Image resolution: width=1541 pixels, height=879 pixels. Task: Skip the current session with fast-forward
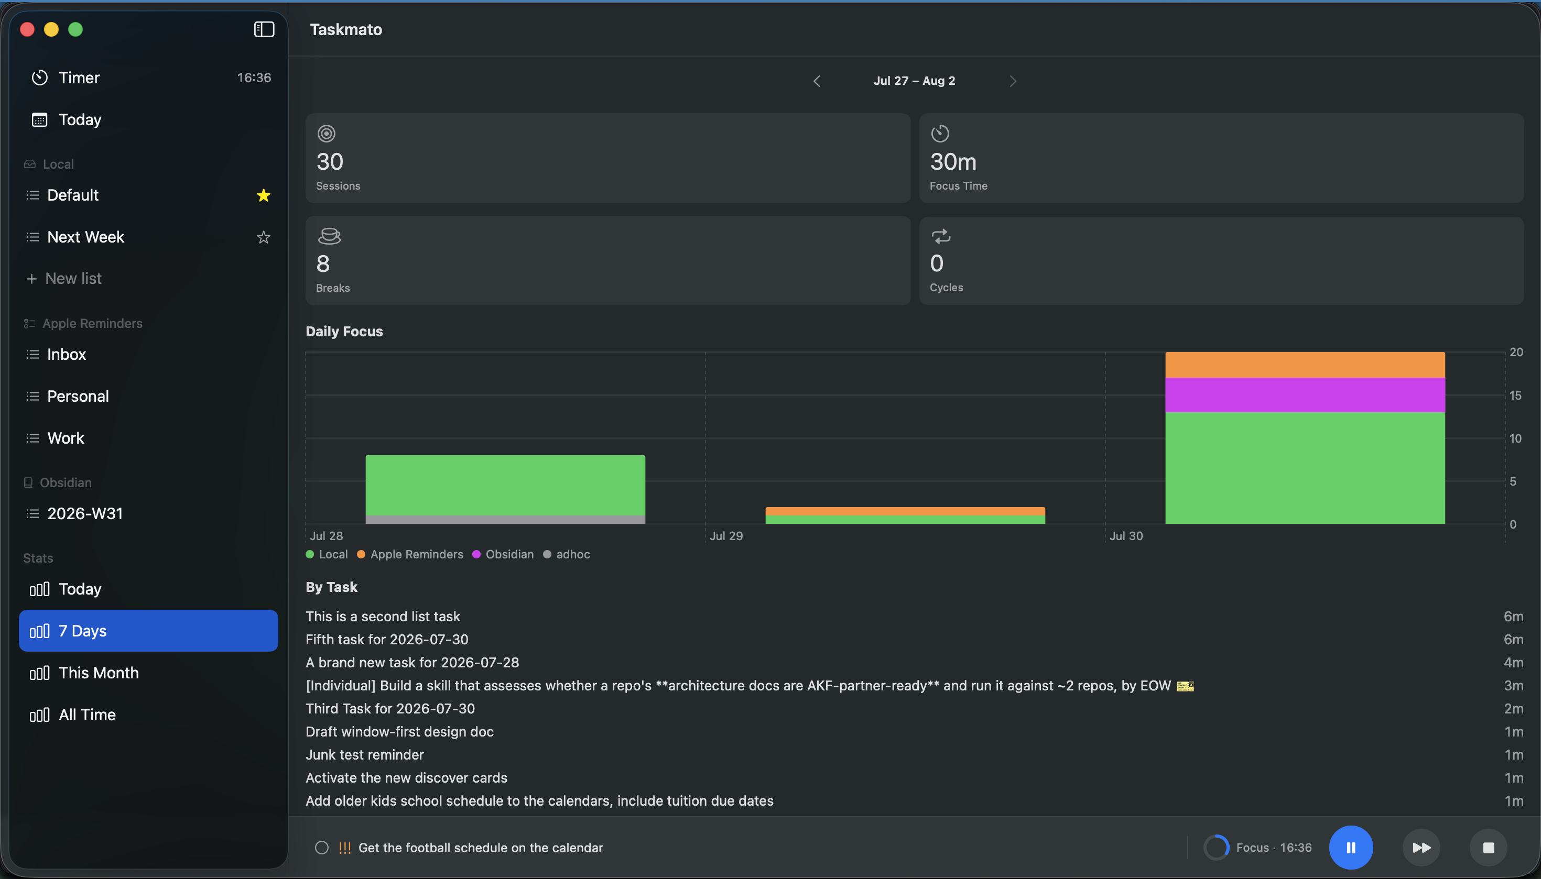(x=1421, y=848)
